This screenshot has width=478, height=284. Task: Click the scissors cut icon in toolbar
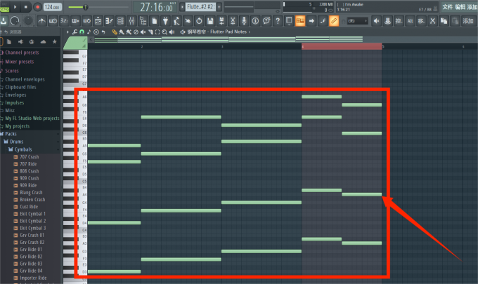pyautogui.click(x=432, y=21)
